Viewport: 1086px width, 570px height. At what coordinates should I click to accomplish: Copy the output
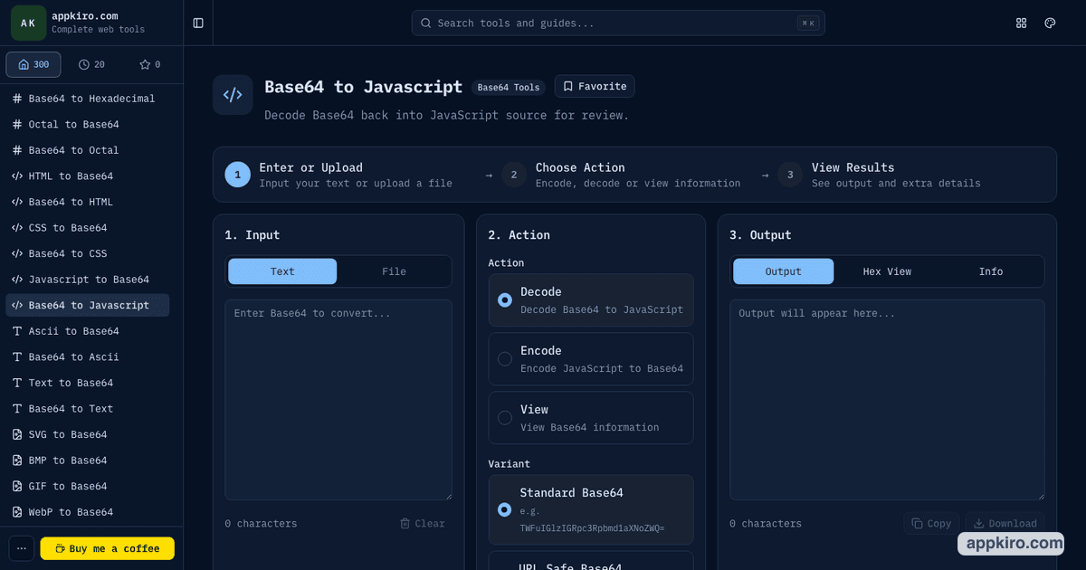[931, 523]
